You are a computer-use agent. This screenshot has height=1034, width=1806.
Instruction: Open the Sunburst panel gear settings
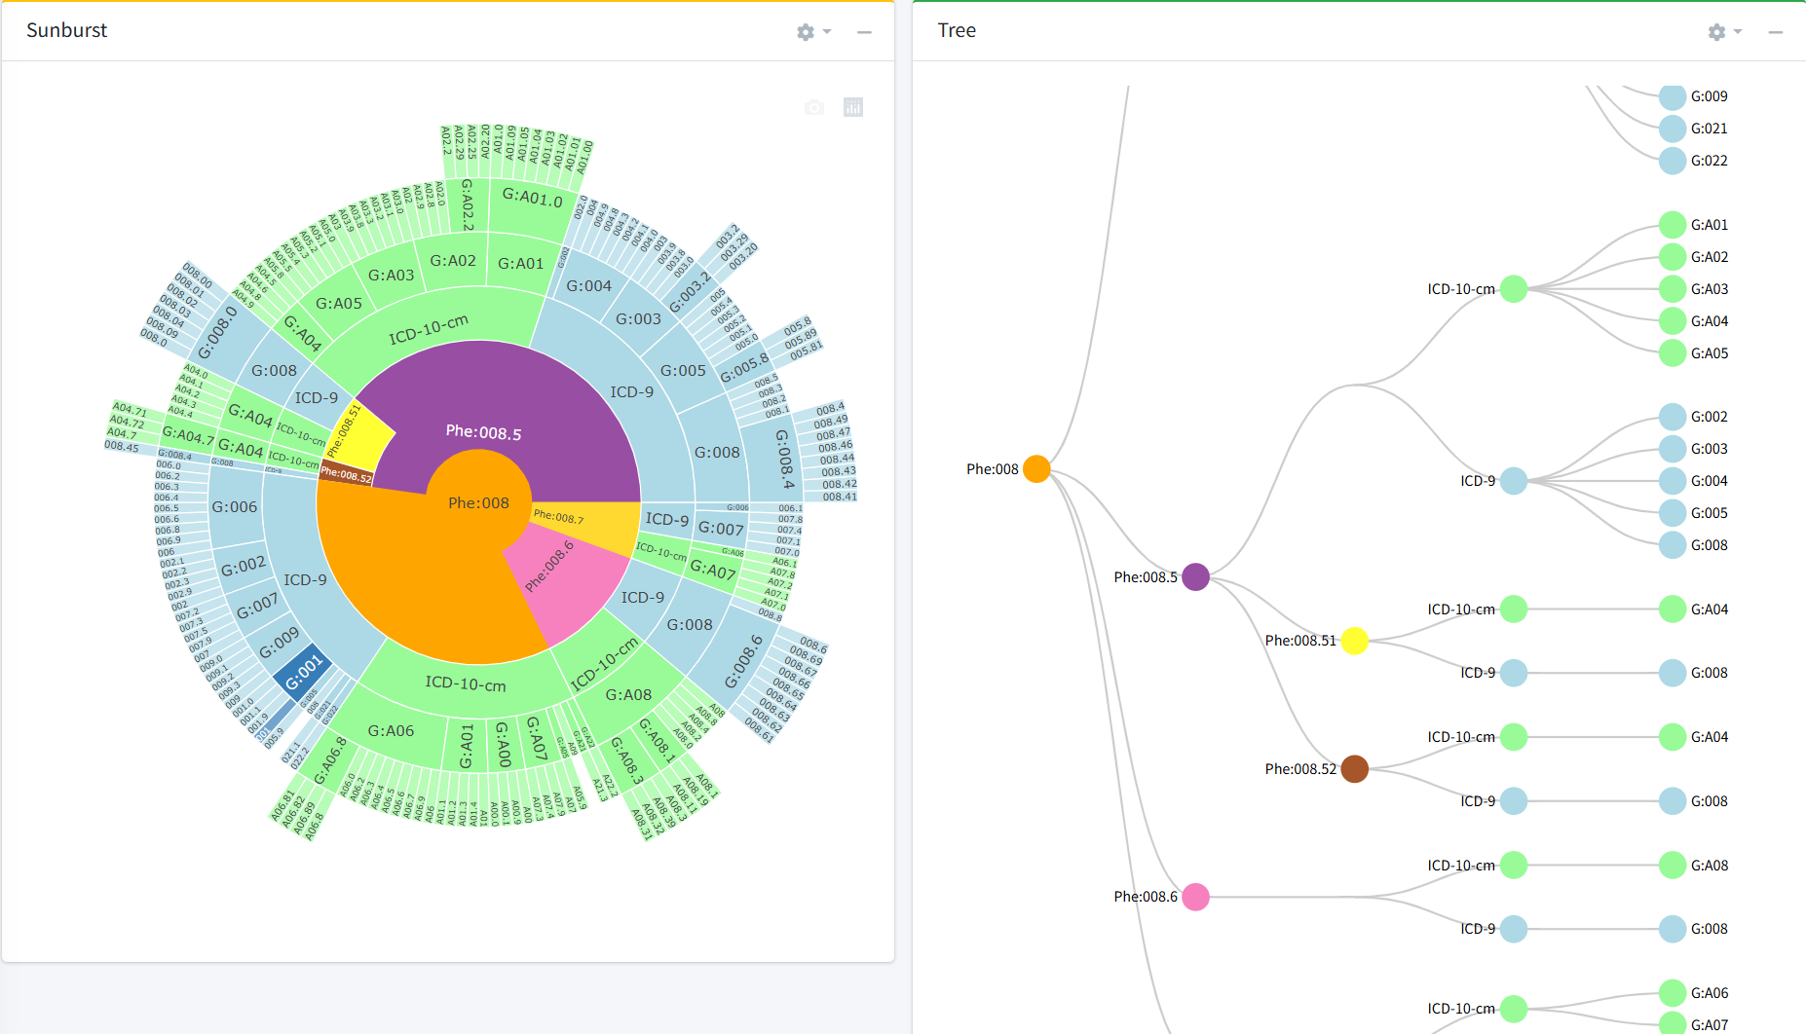(x=806, y=32)
